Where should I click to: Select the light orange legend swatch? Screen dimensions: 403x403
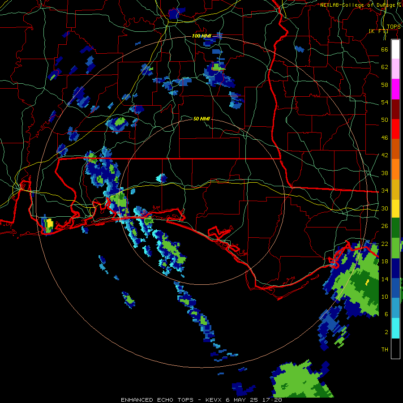pos(395,169)
